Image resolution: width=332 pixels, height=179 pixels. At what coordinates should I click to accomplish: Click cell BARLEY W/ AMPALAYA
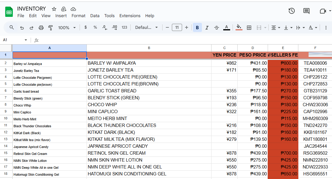pos(149,63)
